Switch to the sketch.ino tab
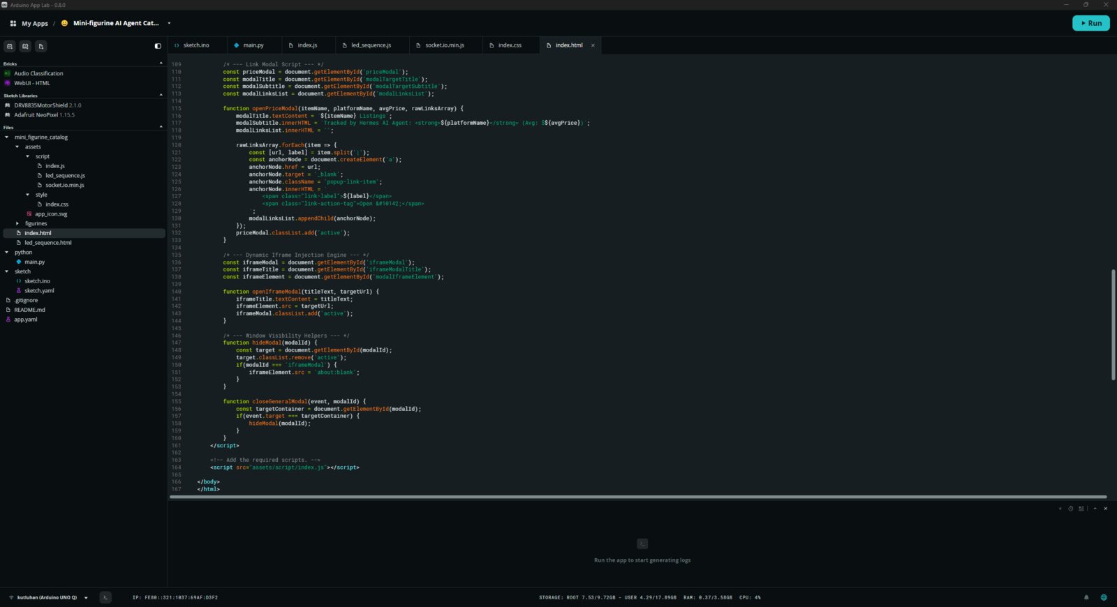Image resolution: width=1117 pixels, height=607 pixels. click(x=198, y=45)
